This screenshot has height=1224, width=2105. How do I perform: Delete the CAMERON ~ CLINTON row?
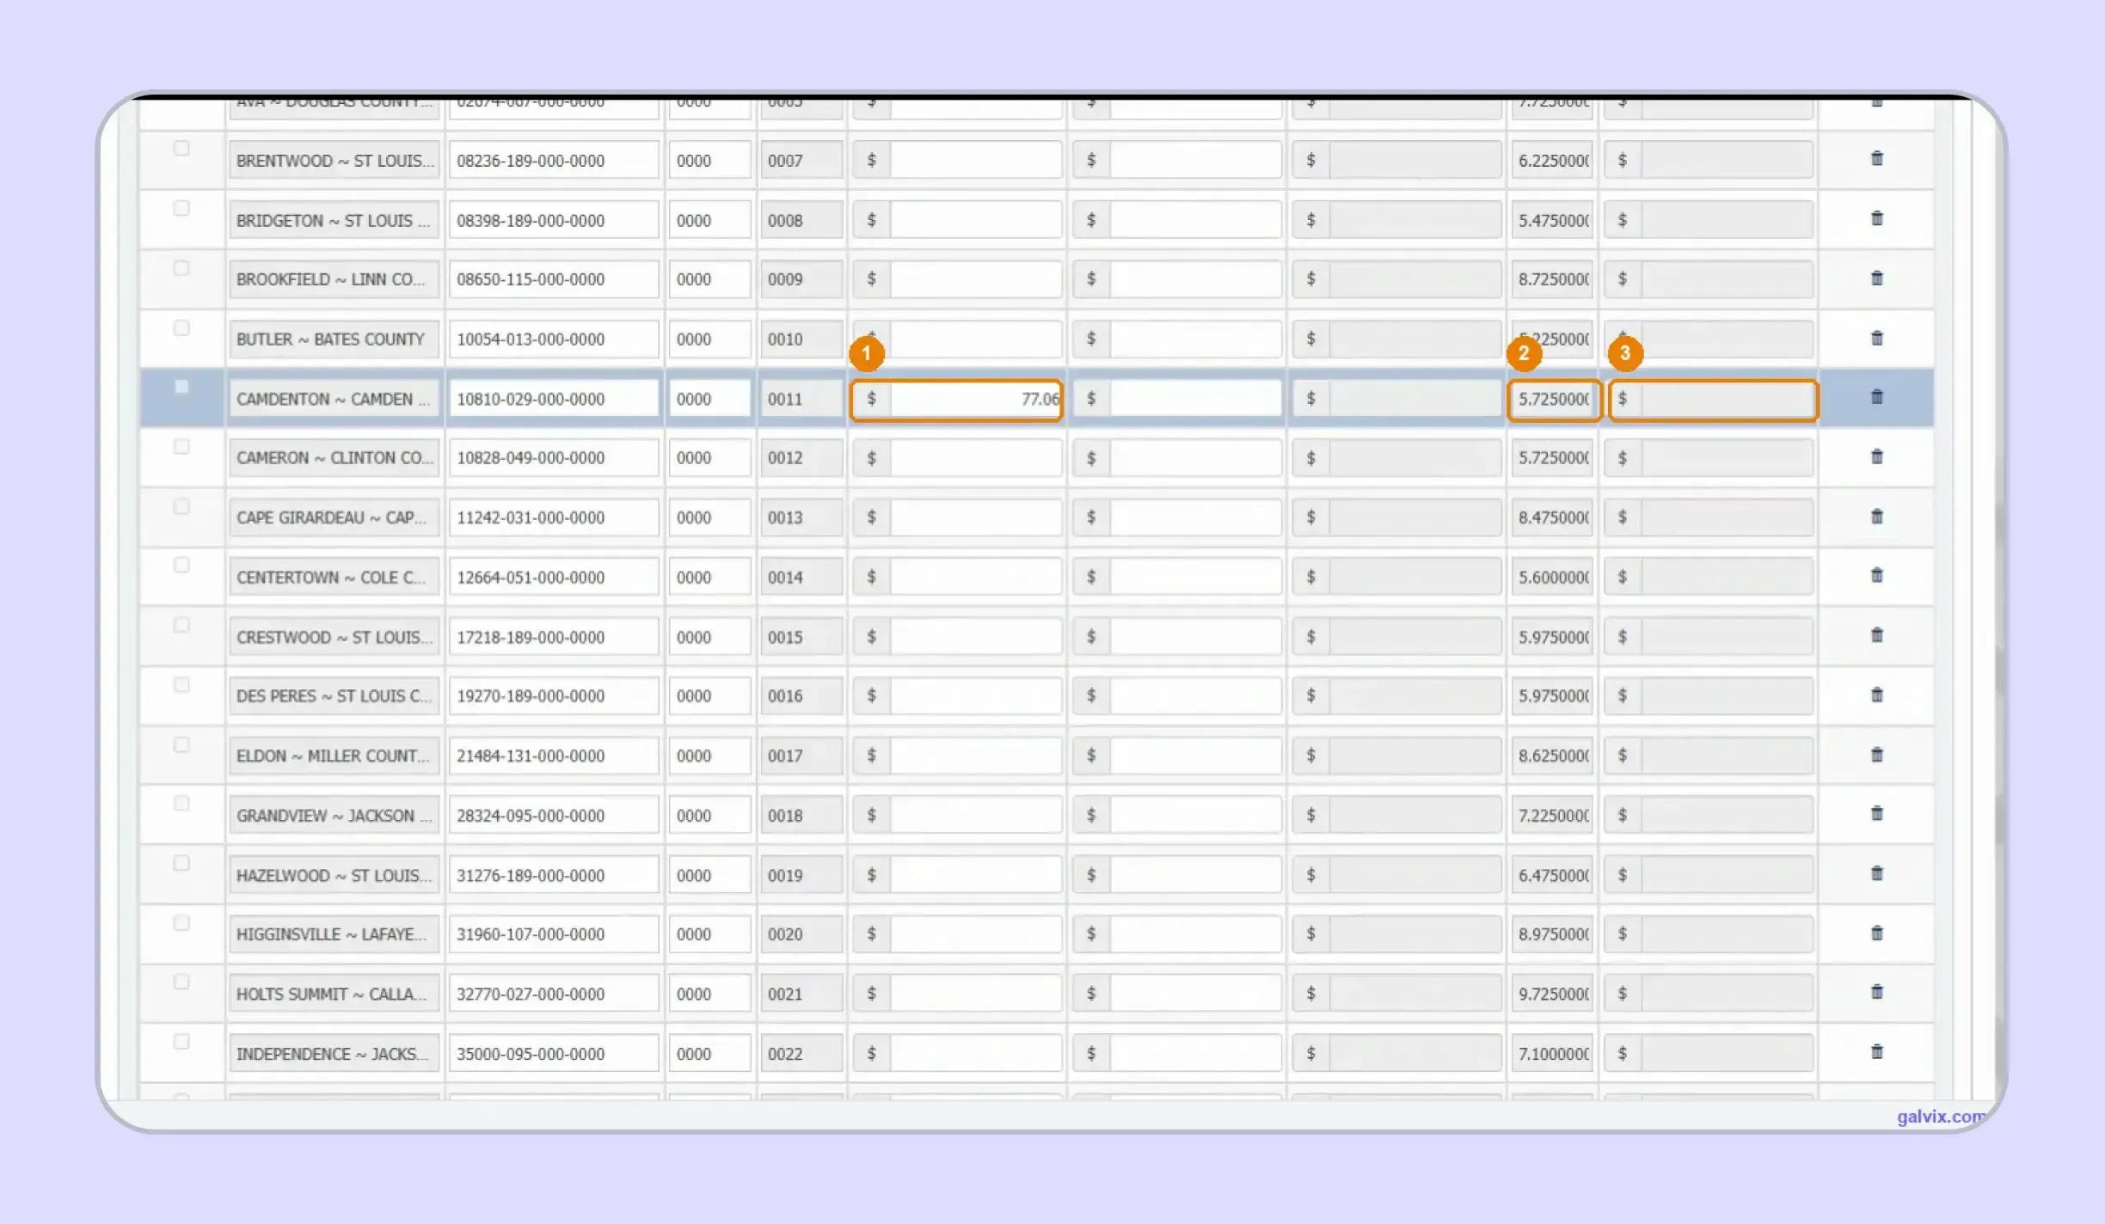tap(1876, 456)
